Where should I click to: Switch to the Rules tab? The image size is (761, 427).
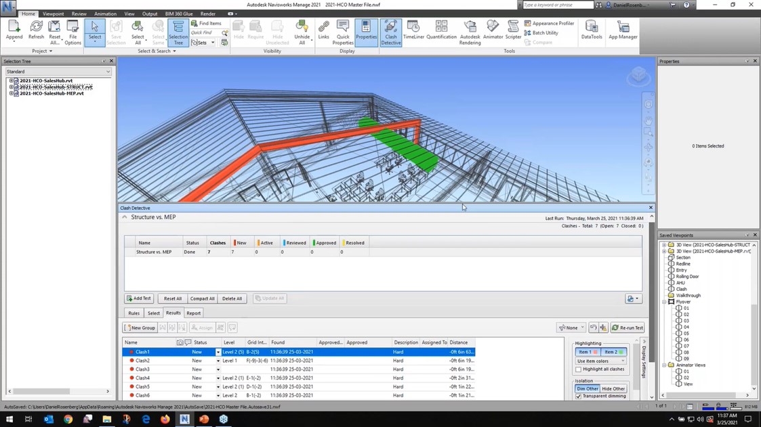[x=134, y=313]
